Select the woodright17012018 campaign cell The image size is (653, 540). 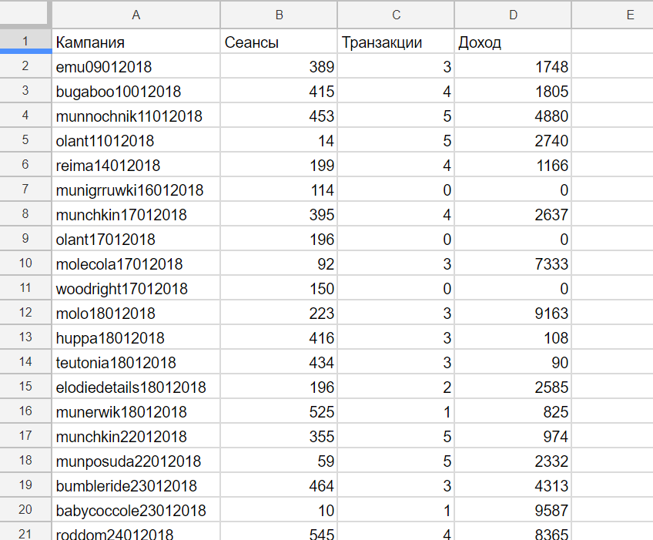coord(136,289)
